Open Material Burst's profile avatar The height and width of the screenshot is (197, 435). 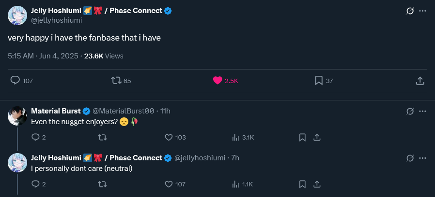click(x=17, y=115)
